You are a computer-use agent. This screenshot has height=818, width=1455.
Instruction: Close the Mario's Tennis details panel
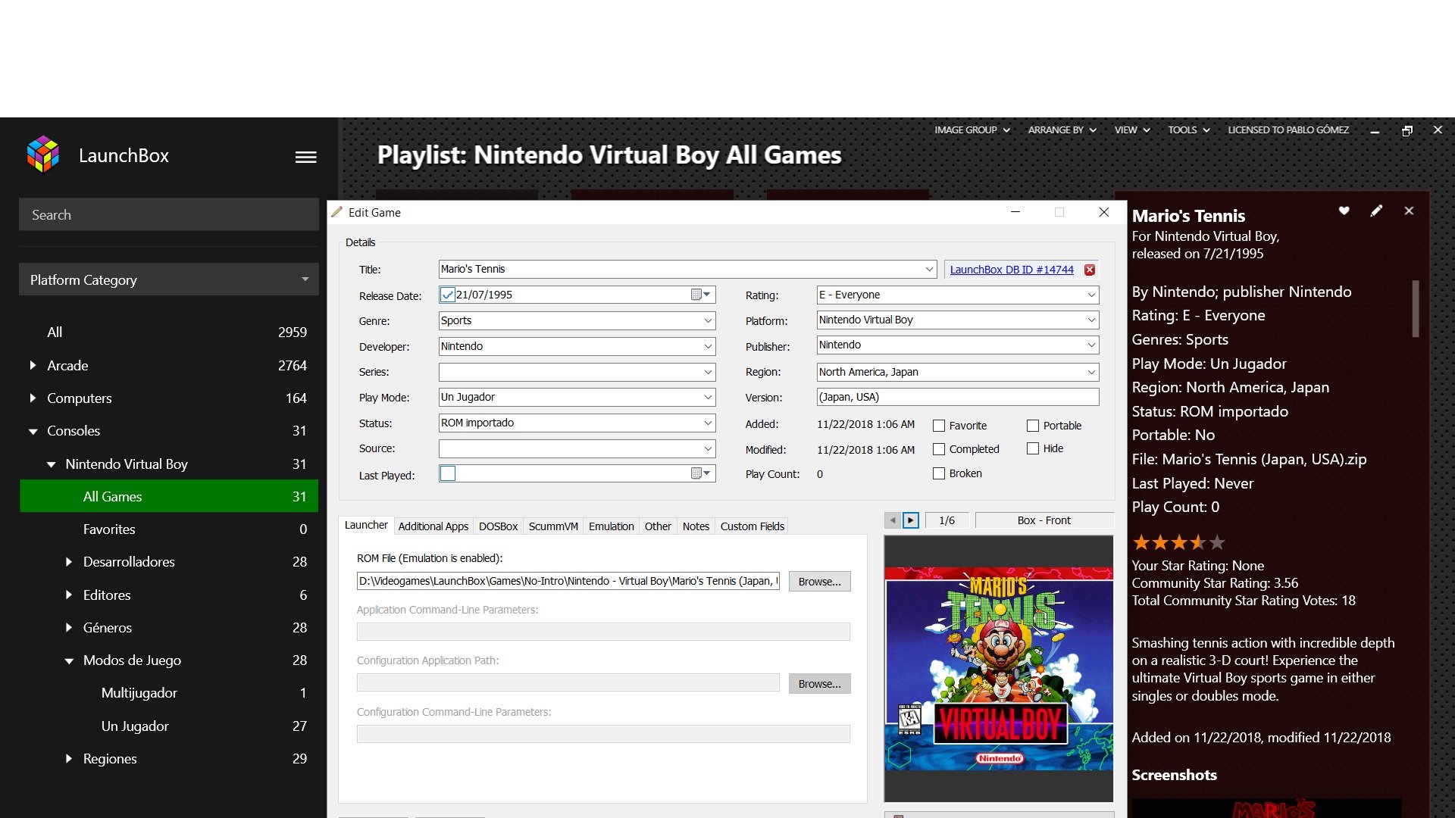(x=1409, y=211)
